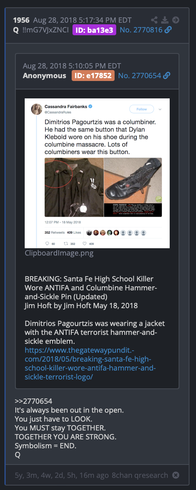Click the orange ID: e17852 badge
This screenshot has width=196, height=490.
(94, 75)
